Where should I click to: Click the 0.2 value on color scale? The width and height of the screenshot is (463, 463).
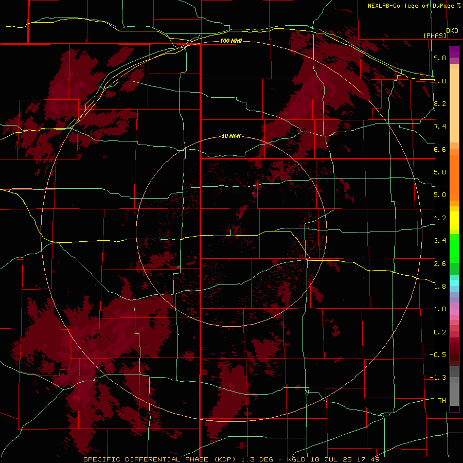pyautogui.click(x=440, y=332)
